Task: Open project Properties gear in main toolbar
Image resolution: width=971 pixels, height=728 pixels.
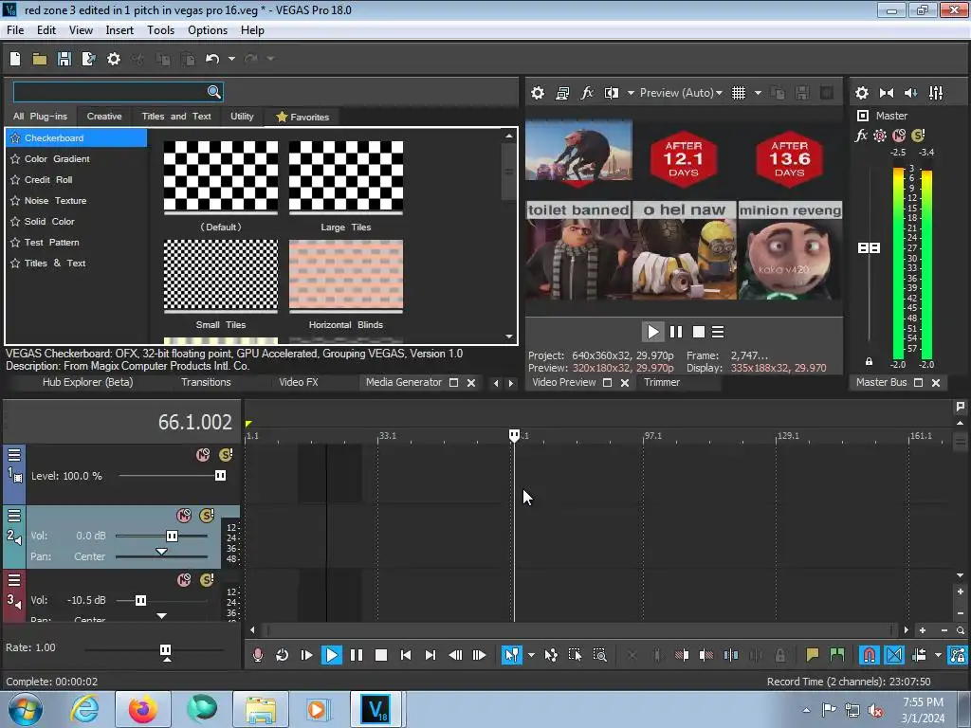Action: coord(114,59)
